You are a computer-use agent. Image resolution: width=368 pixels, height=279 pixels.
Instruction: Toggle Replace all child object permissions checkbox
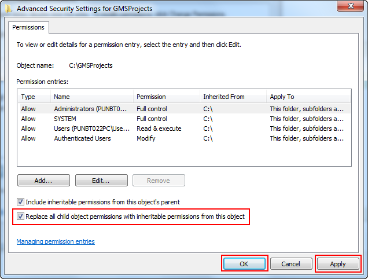[21, 217]
